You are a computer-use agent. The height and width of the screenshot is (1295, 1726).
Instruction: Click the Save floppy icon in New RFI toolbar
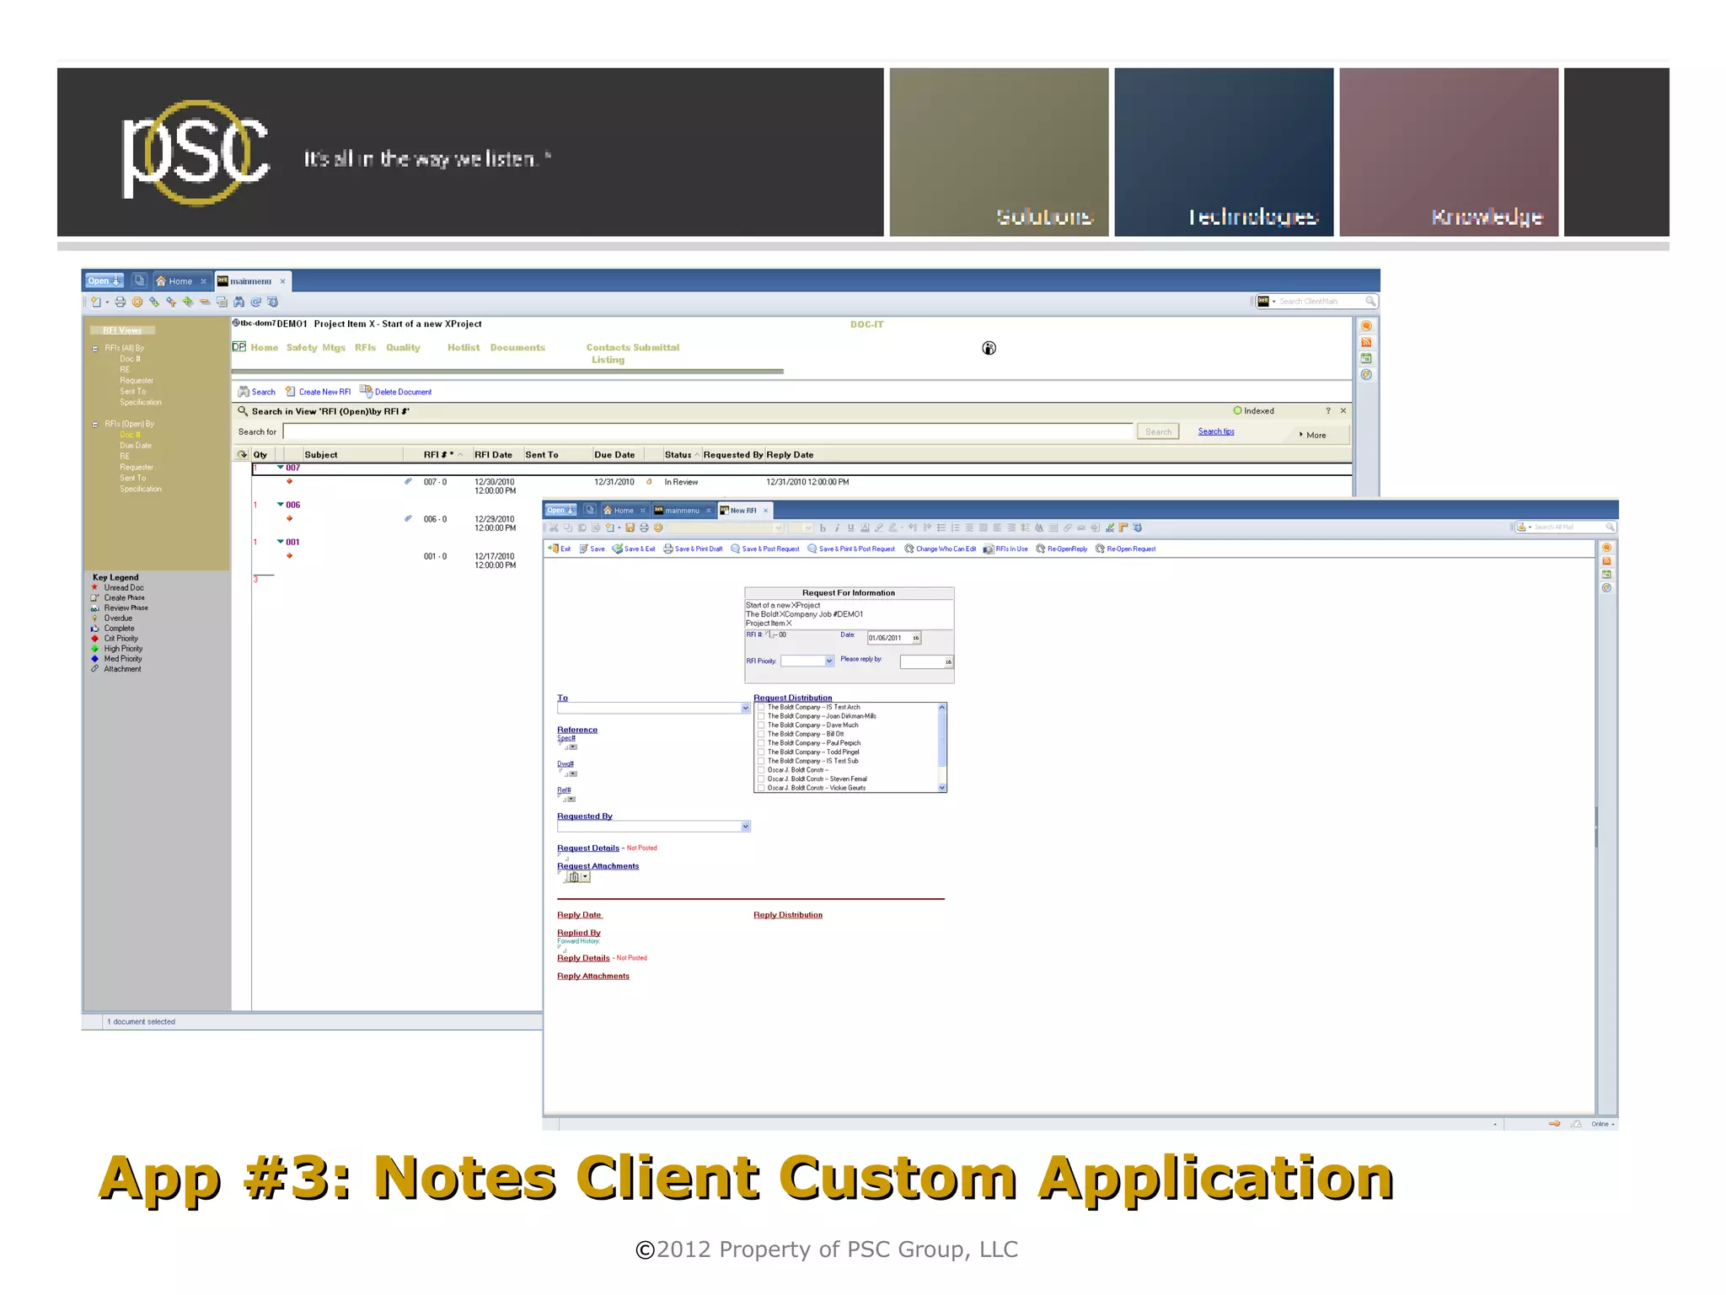630,527
